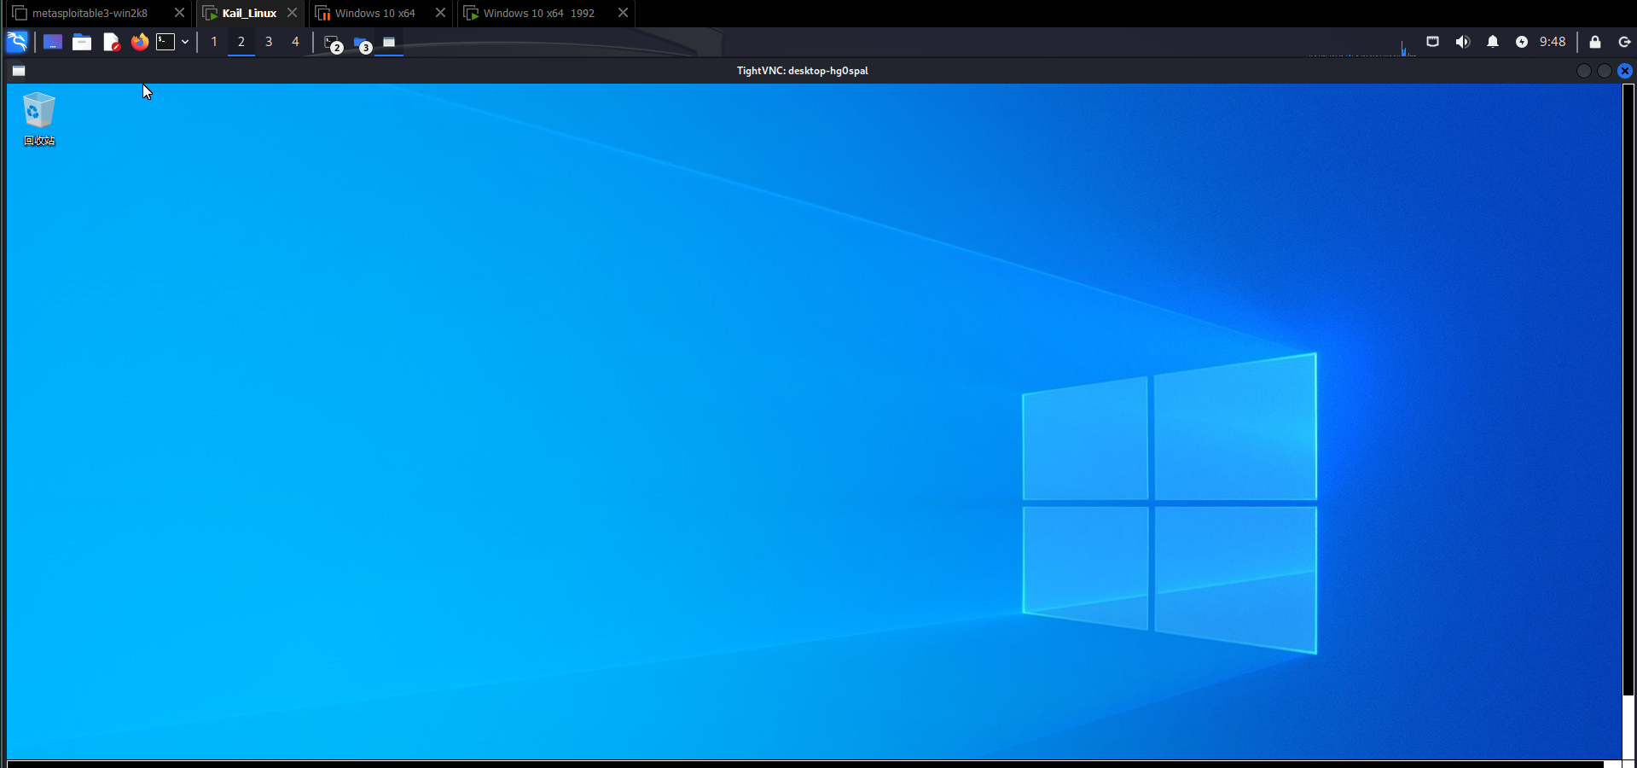Image resolution: width=1637 pixels, height=768 pixels.
Task: Close the metasploitable3-win2k8 tab
Action: click(x=179, y=13)
